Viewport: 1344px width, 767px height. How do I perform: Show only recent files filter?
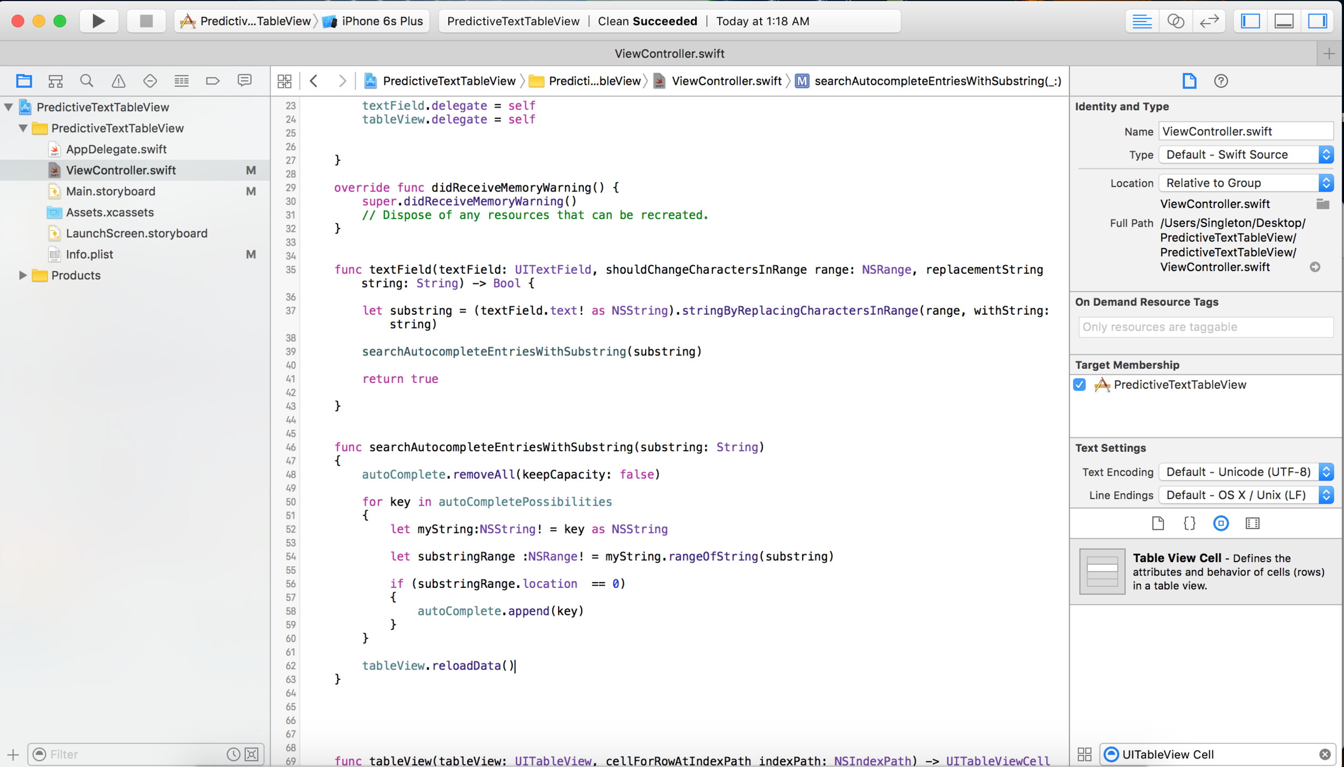point(233,754)
